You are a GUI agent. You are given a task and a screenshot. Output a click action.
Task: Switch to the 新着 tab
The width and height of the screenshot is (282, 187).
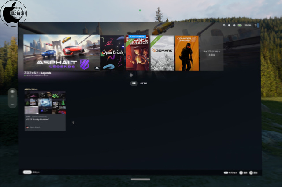(x=134, y=83)
